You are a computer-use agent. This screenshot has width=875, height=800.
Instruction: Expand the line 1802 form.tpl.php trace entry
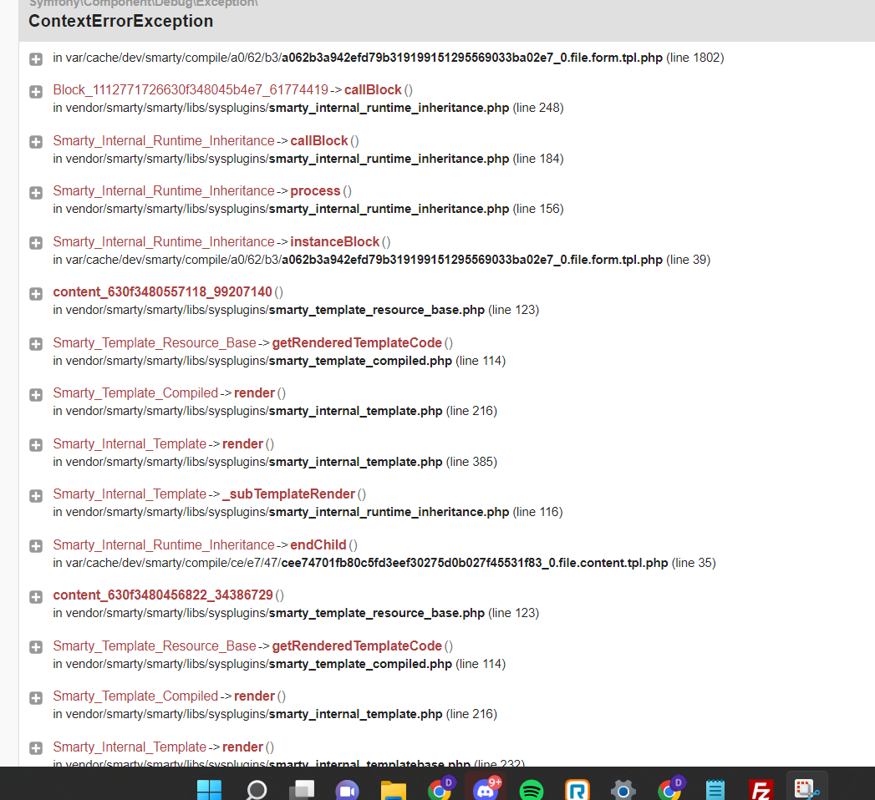(x=36, y=59)
